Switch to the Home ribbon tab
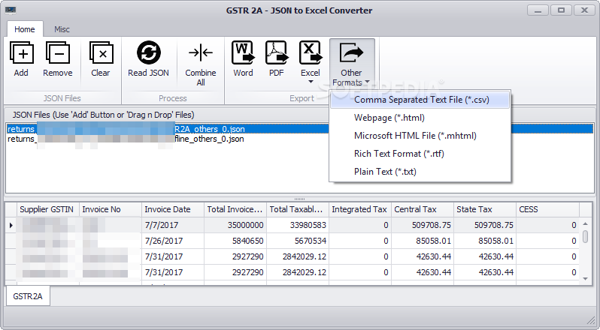This screenshot has height=330, width=600. [25, 29]
